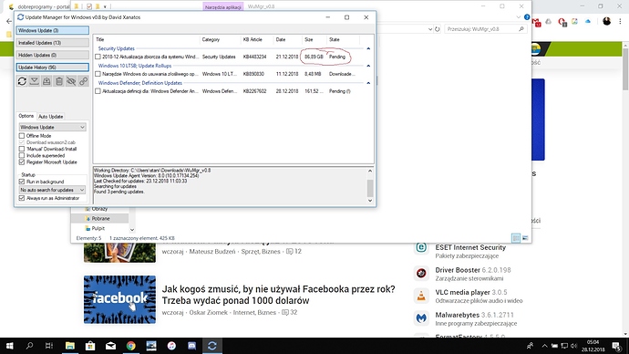Screen dimensions: 629x354
Task: Open the Installed Updates (13) list
Action: click(53, 43)
